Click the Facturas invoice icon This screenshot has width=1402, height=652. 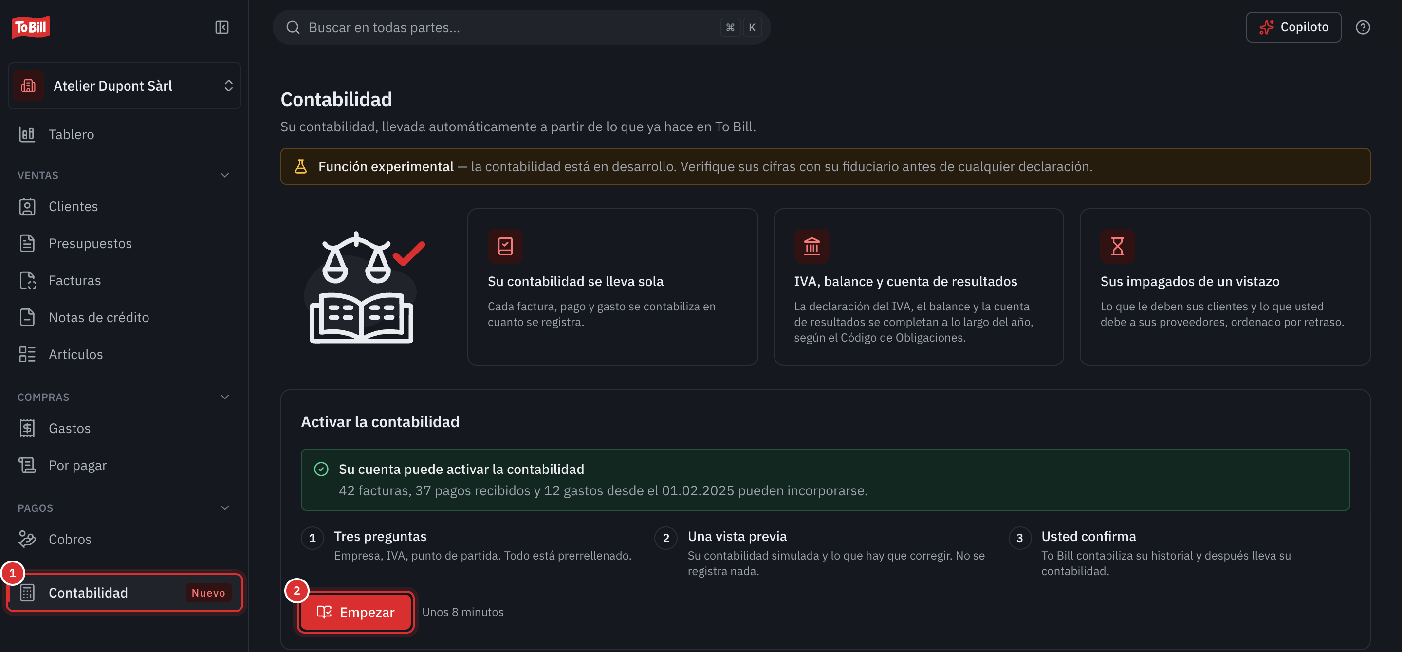click(x=27, y=281)
